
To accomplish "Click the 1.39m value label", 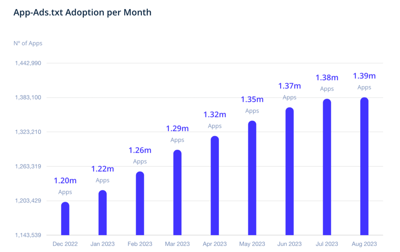I will coord(364,76).
